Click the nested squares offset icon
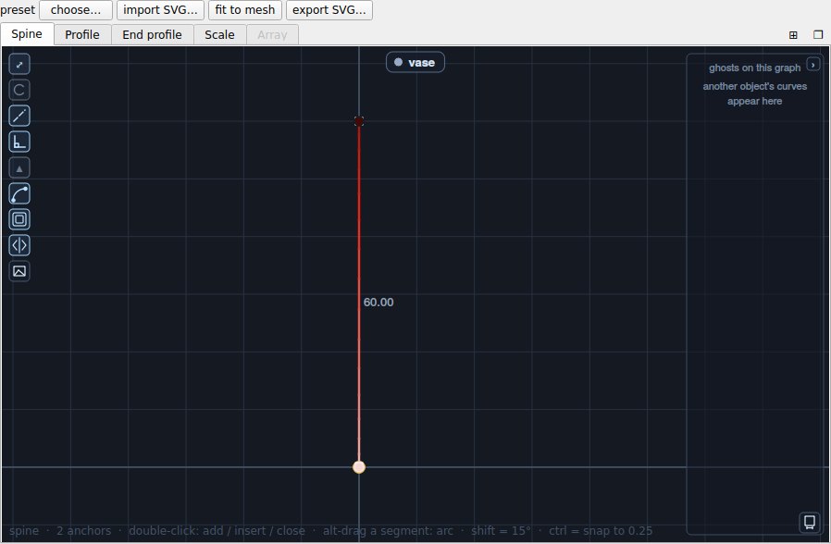The width and height of the screenshot is (831, 544). tap(19, 219)
